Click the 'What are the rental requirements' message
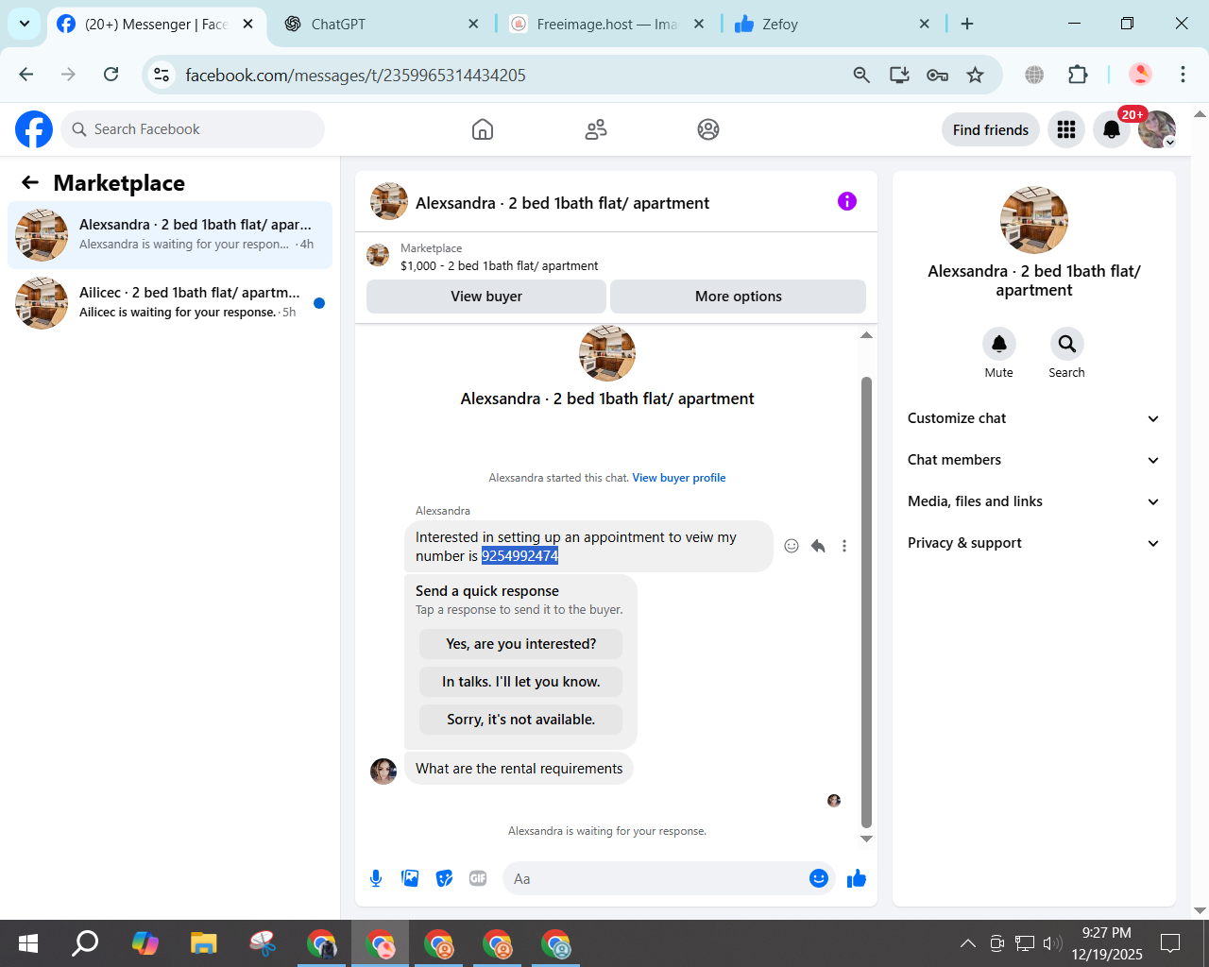The width and height of the screenshot is (1209, 967). [x=519, y=769]
